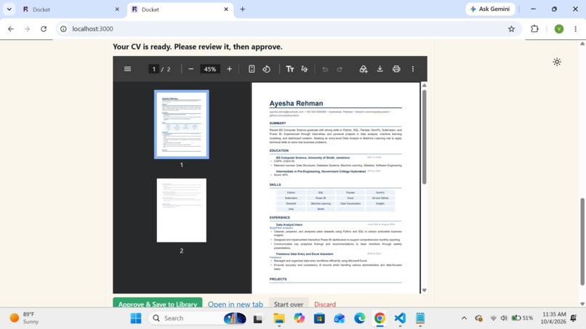Open Chrome three-dot menu
This screenshot has width=586, height=329.
click(x=576, y=29)
